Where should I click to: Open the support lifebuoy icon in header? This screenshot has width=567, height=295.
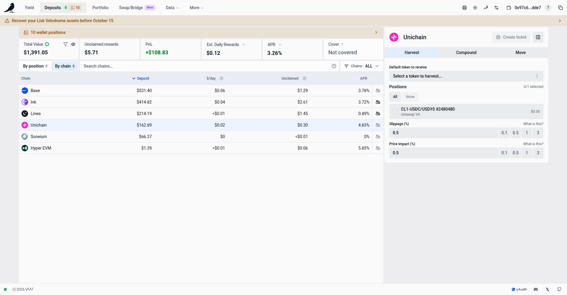[465, 8]
